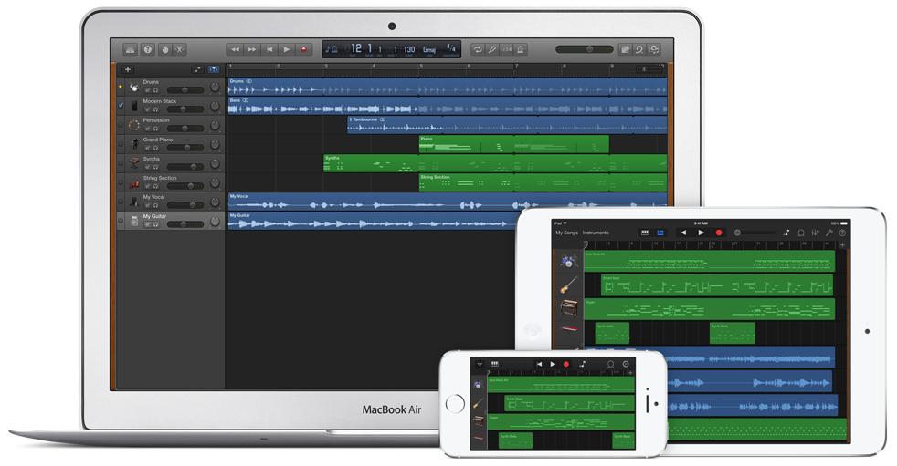Image resolution: width=897 pixels, height=466 pixels.
Task: Select the 1 Tambourine region in the timeline
Action: (507, 125)
